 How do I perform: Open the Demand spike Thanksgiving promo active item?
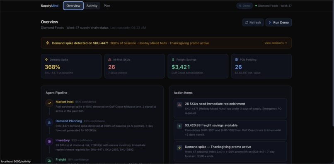230,152
